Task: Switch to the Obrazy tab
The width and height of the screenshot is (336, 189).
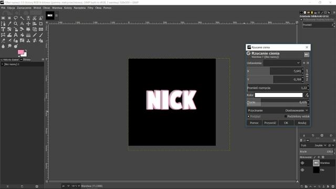Action: tap(26, 59)
